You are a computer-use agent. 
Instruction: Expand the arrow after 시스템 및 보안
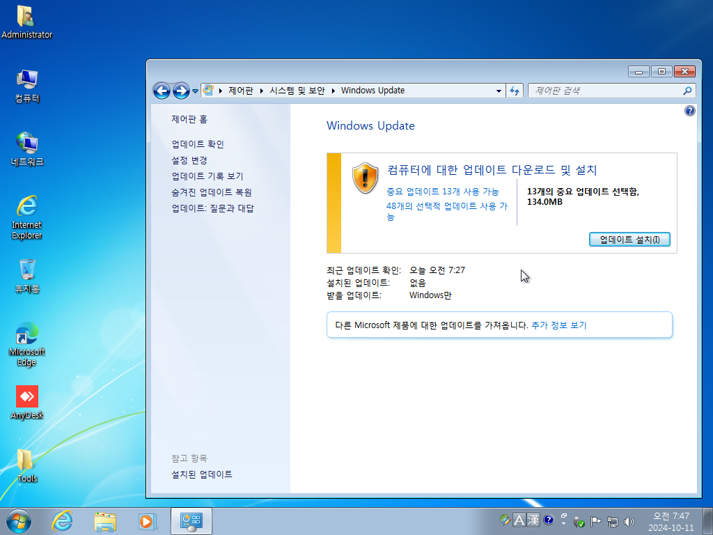[x=333, y=91]
